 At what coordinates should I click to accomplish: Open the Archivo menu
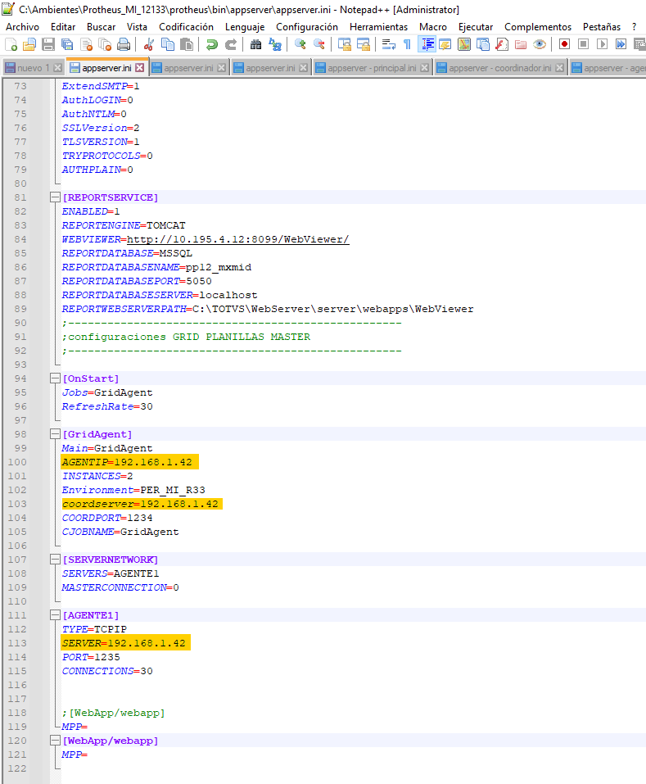click(22, 27)
